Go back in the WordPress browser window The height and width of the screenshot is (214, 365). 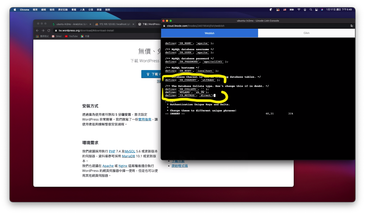37,30
